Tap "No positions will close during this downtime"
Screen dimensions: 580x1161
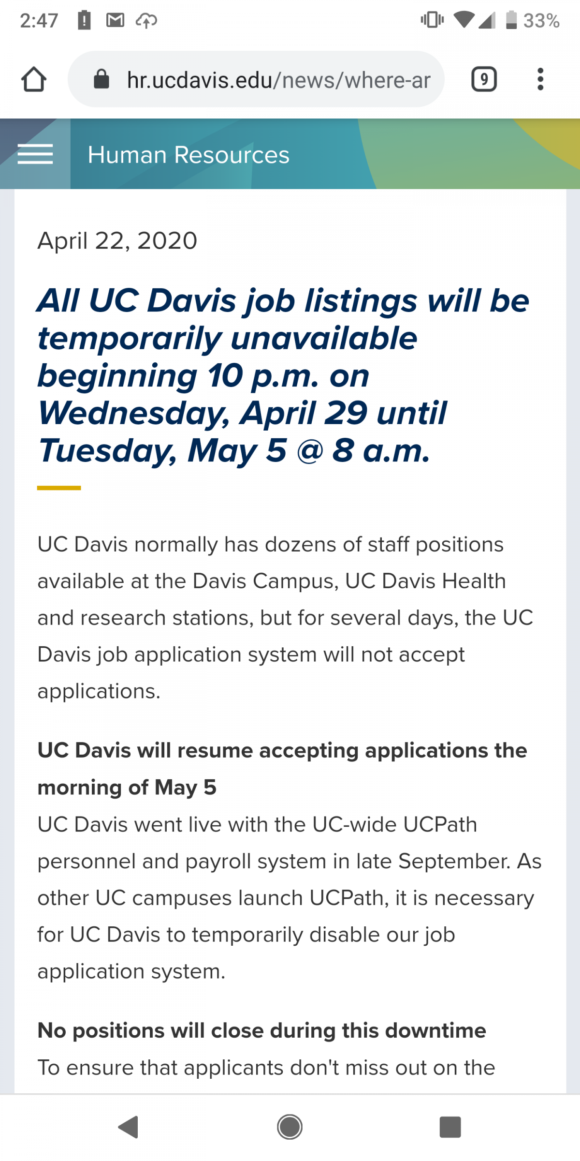(x=261, y=1030)
